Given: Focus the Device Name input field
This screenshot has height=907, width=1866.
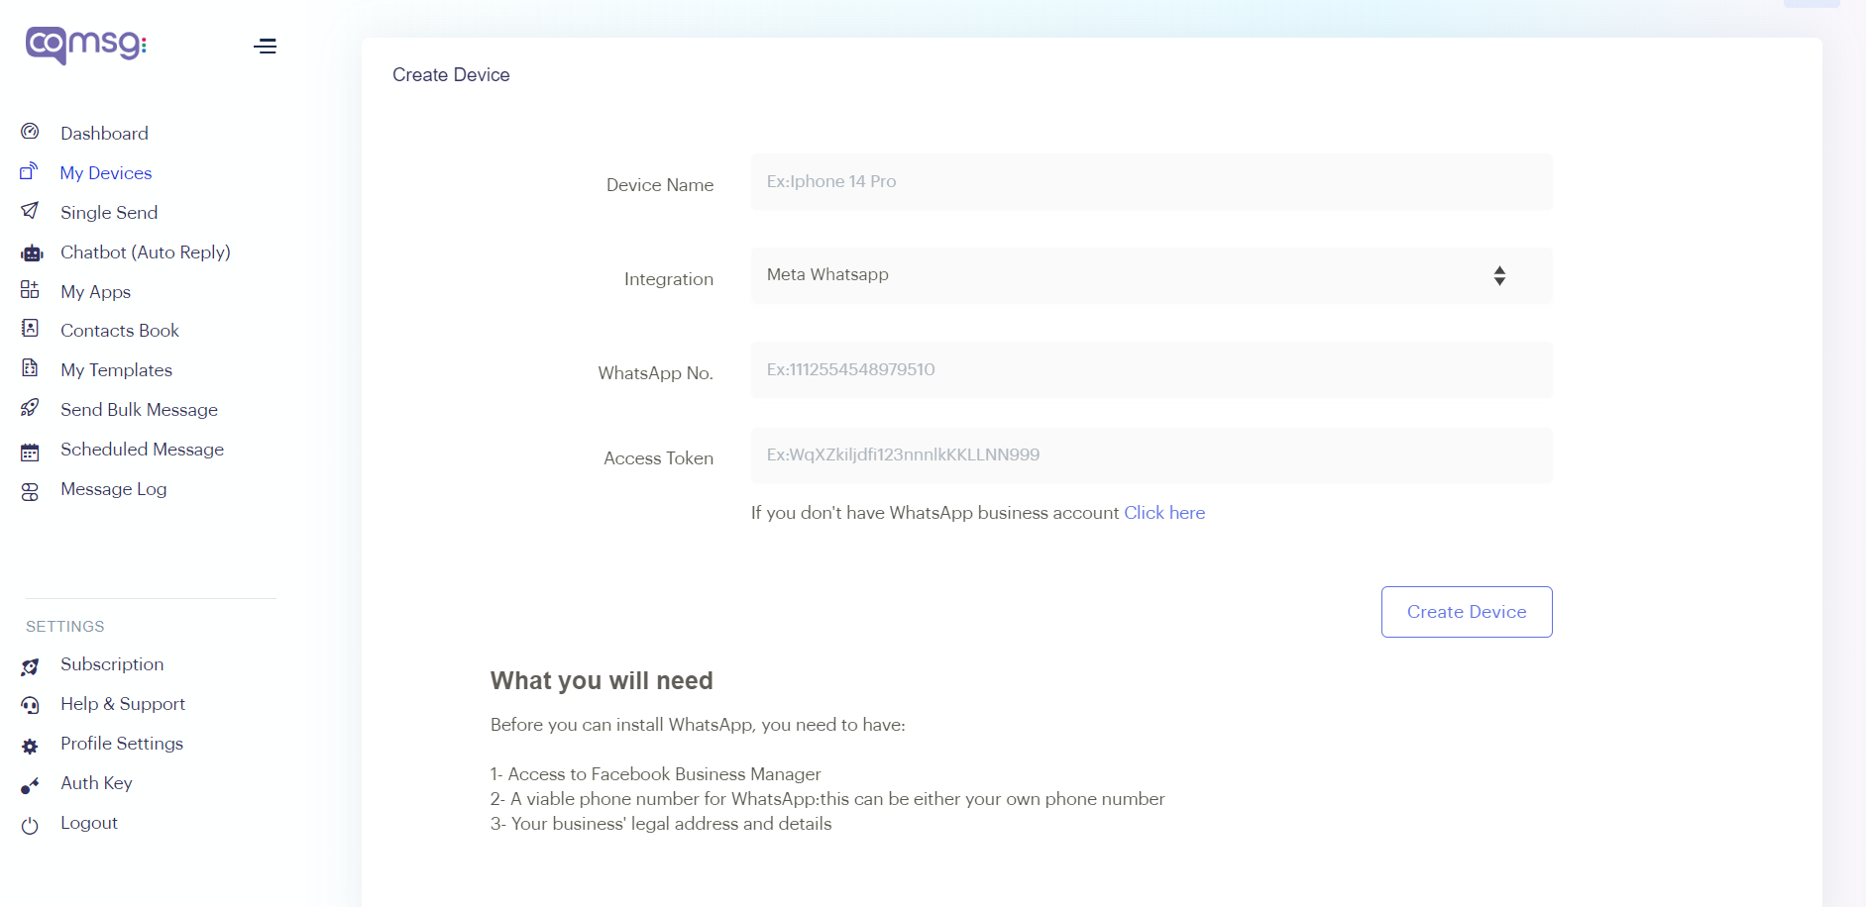Looking at the screenshot, I should pos(1151,182).
